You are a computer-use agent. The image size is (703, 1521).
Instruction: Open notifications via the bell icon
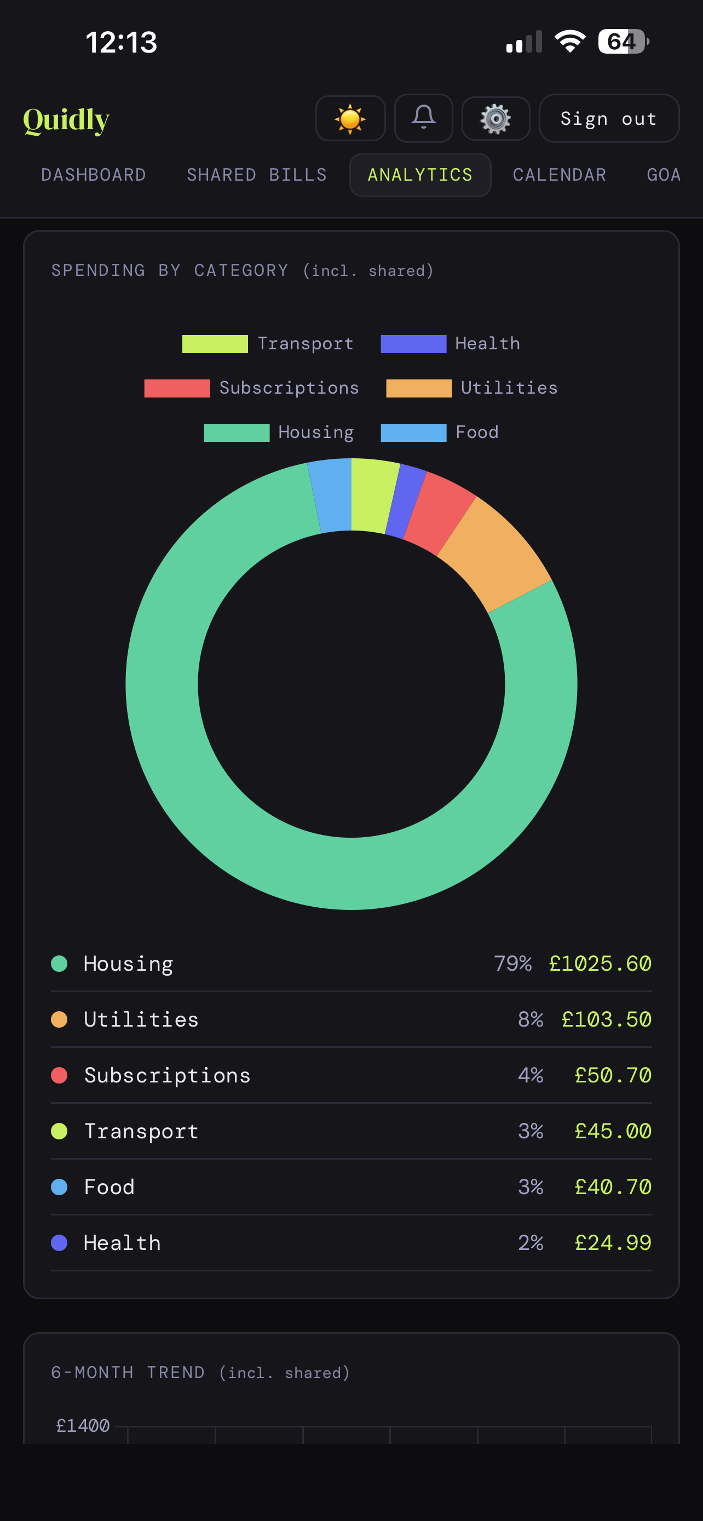[x=423, y=118]
